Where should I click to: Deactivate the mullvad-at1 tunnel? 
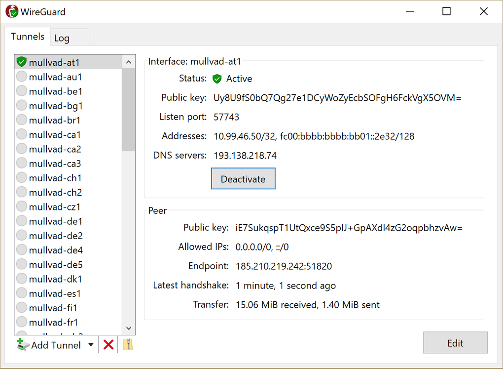point(243,178)
